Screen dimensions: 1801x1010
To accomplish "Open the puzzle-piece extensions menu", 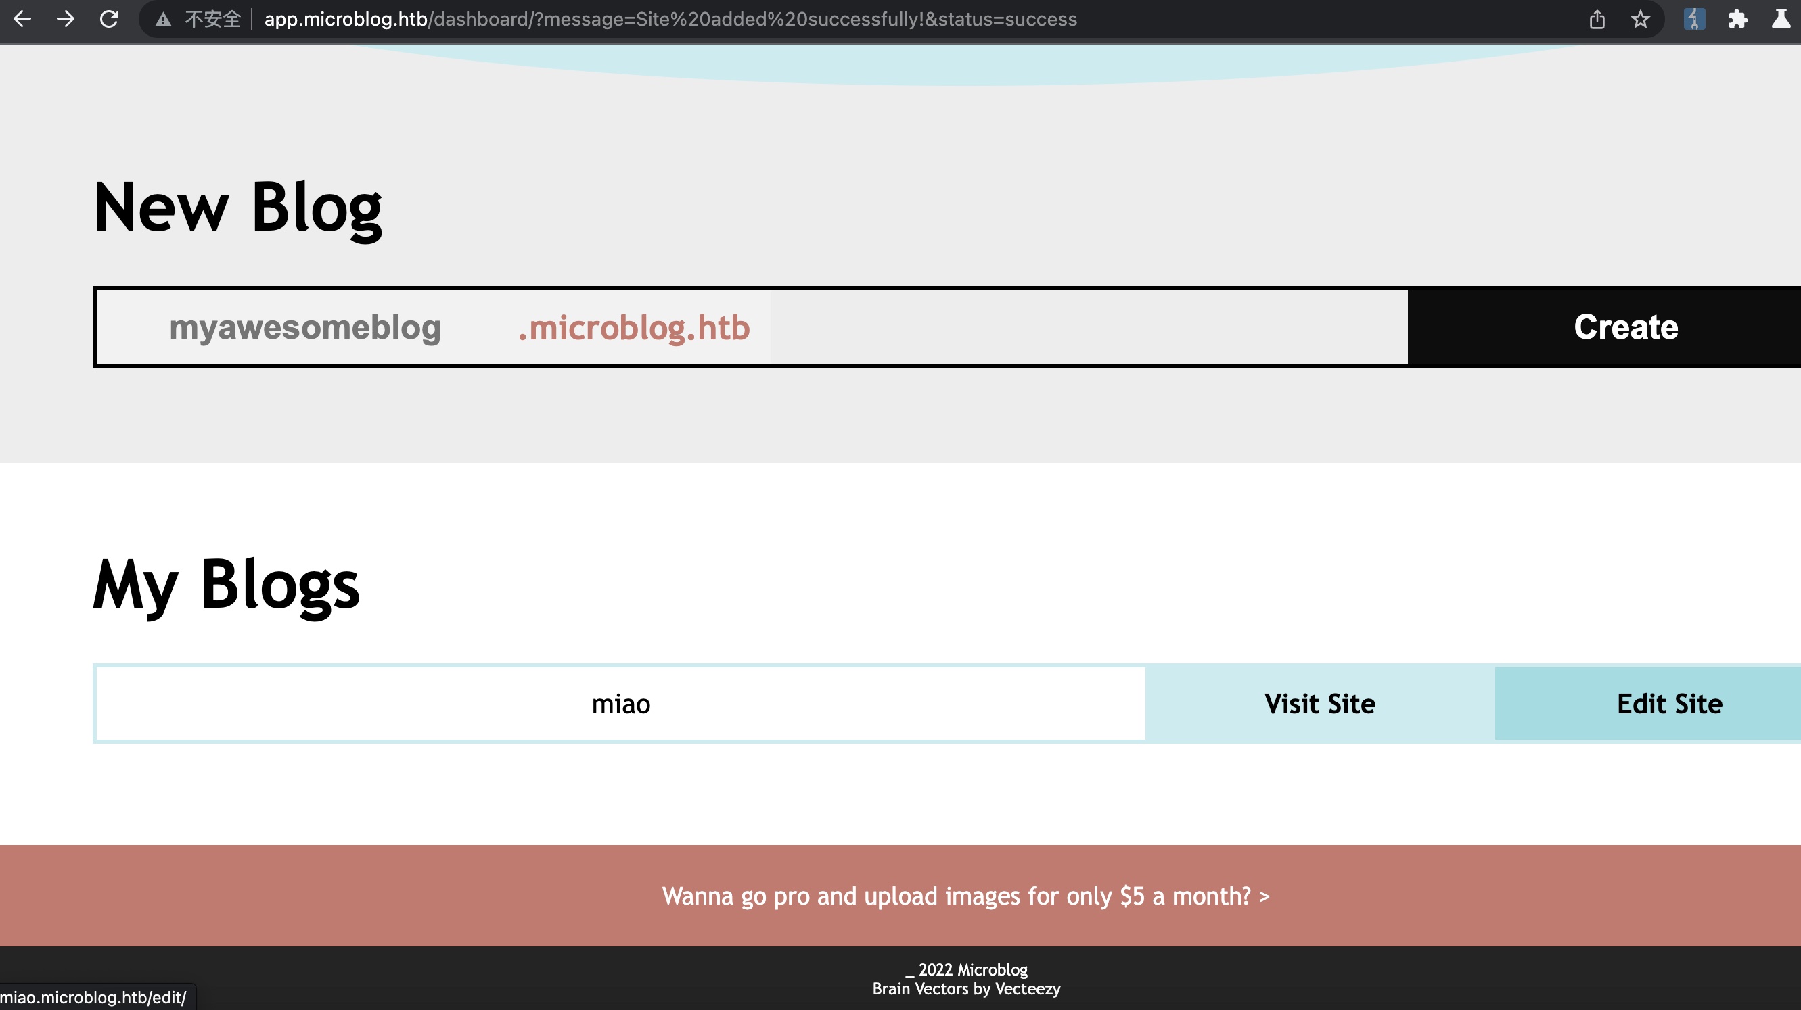I will 1737,19.
